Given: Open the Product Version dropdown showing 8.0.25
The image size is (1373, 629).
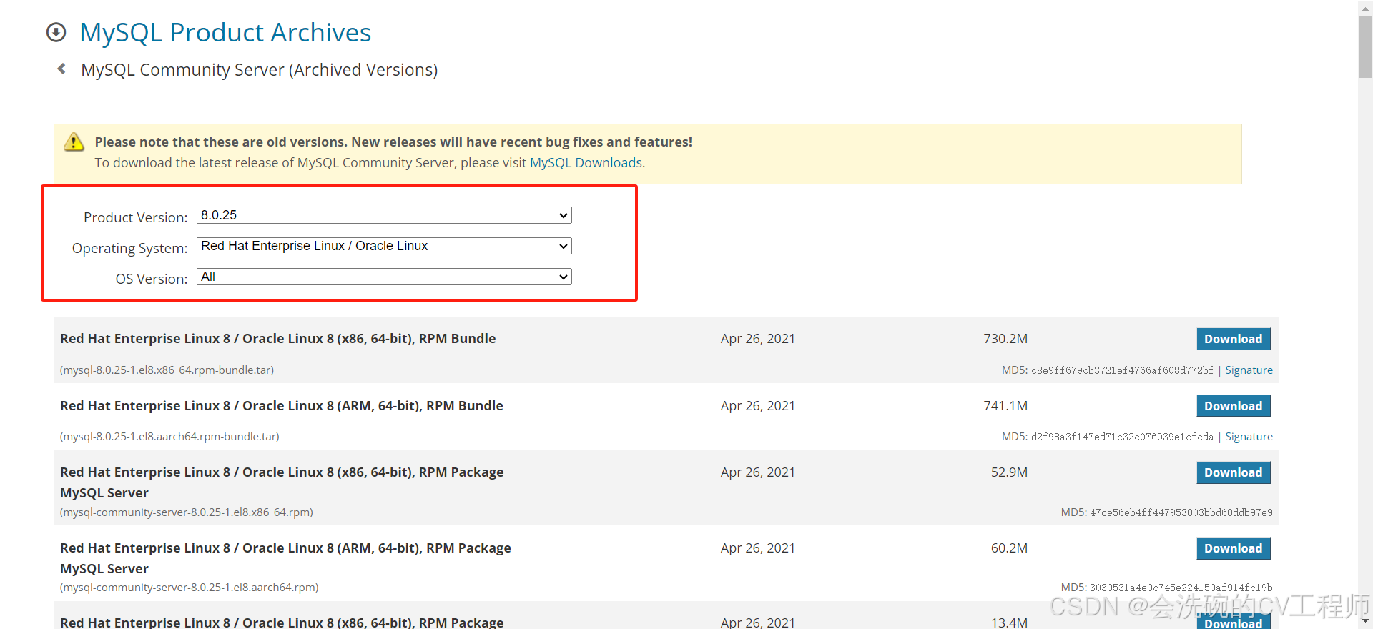Looking at the screenshot, I should 384,215.
